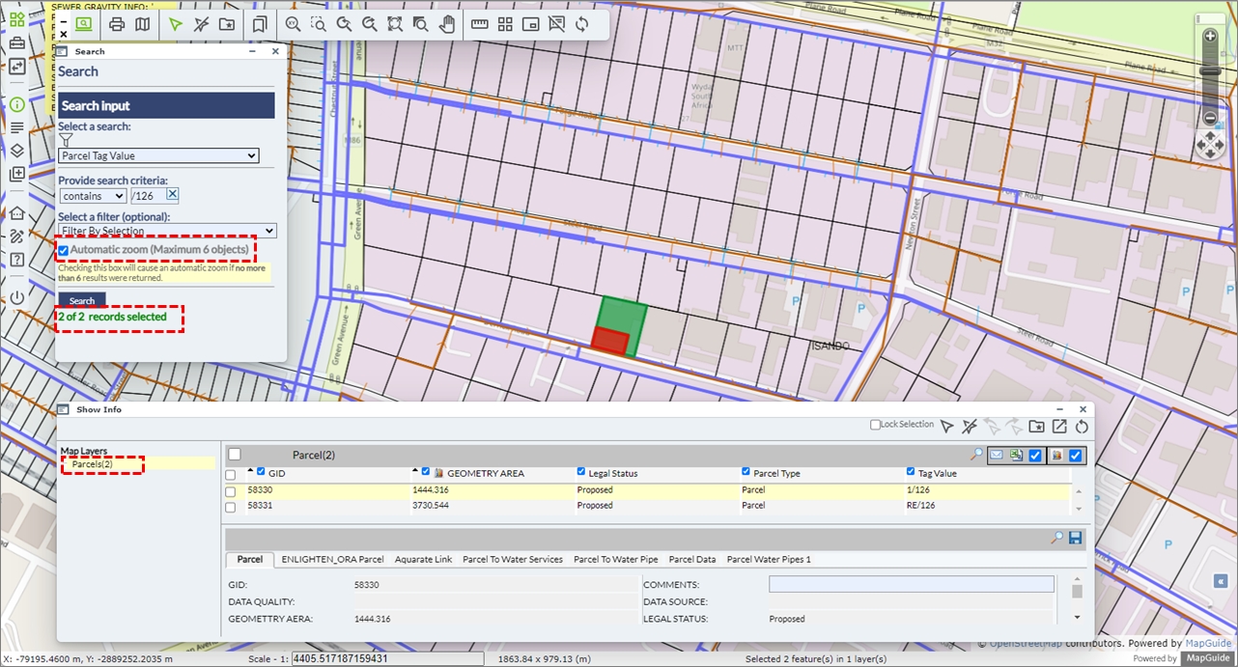Click the save icon in Show Info panel
The width and height of the screenshot is (1238, 667).
(1076, 538)
